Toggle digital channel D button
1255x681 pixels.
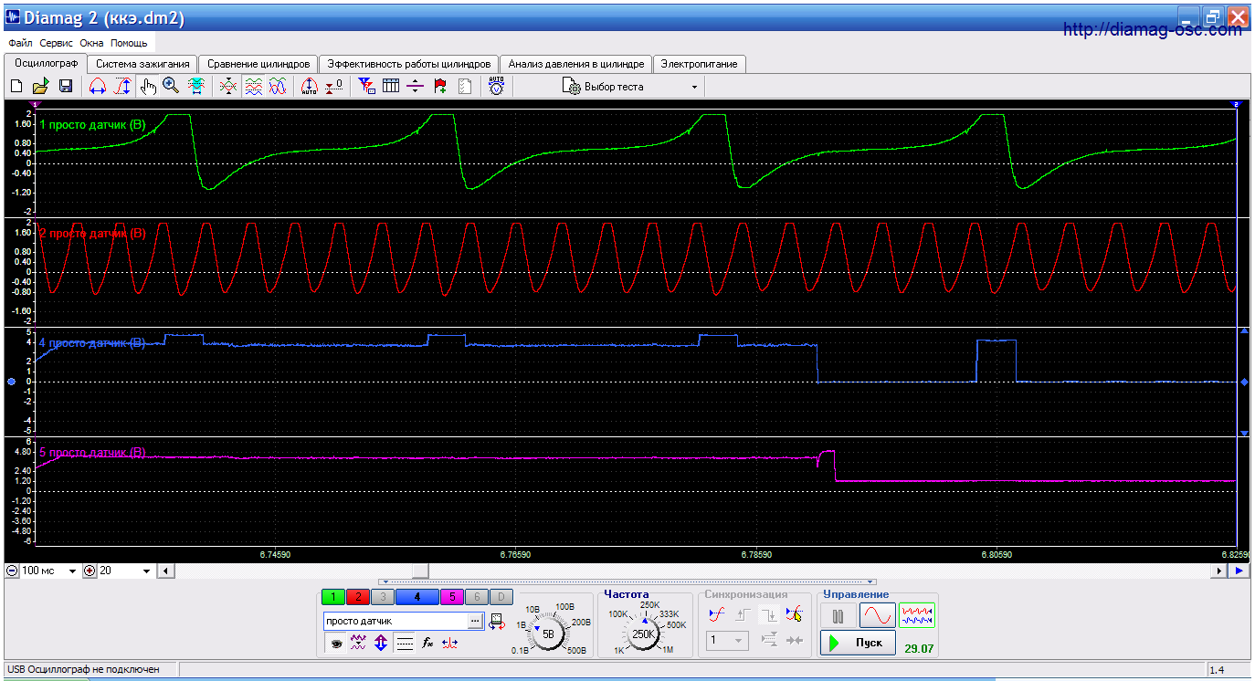pyautogui.click(x=501, y=597)
